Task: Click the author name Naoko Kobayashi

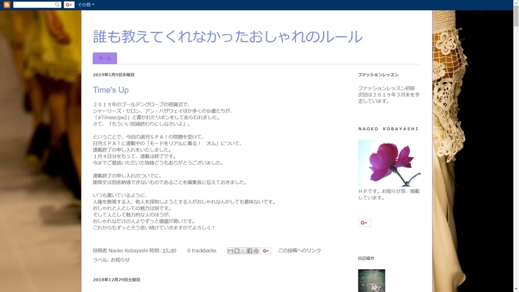Action: click(128, 250)
